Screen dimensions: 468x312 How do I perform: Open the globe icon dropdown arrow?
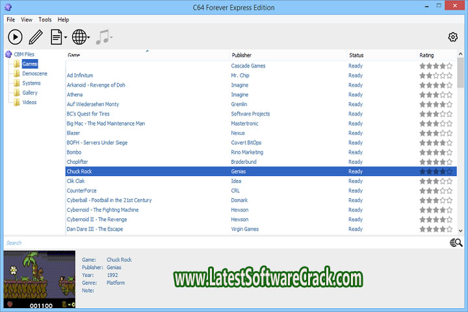tap(88, 37)
